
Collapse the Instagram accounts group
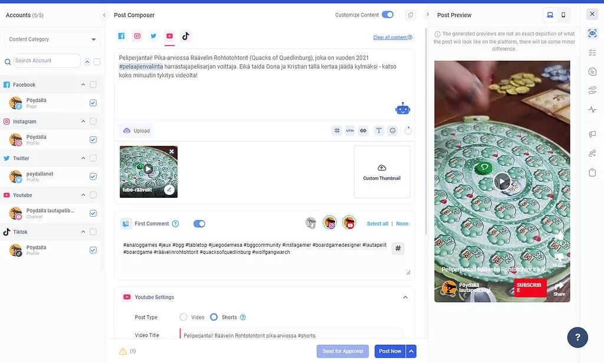click(84, 121)
